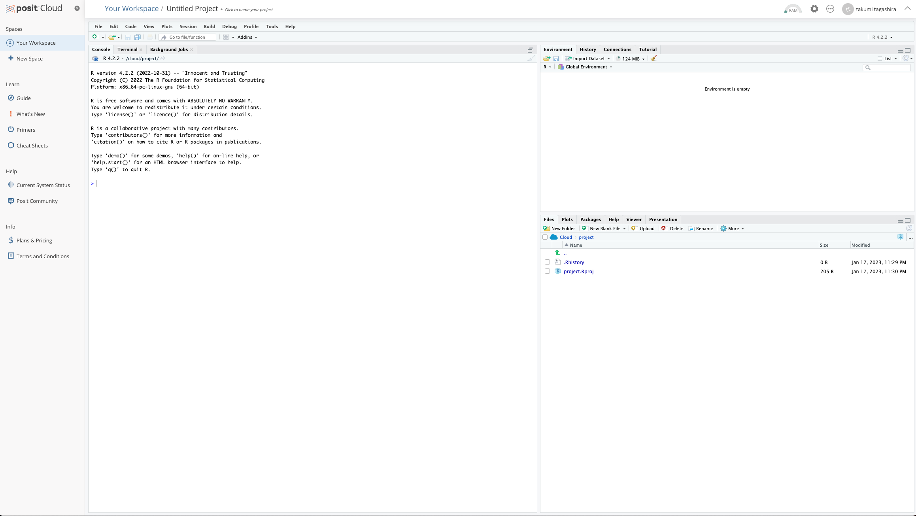Click the Cloud home icon in breadcrumb
Image resolution: width=916 pixels, height=516 pixels.
[554, 237]
